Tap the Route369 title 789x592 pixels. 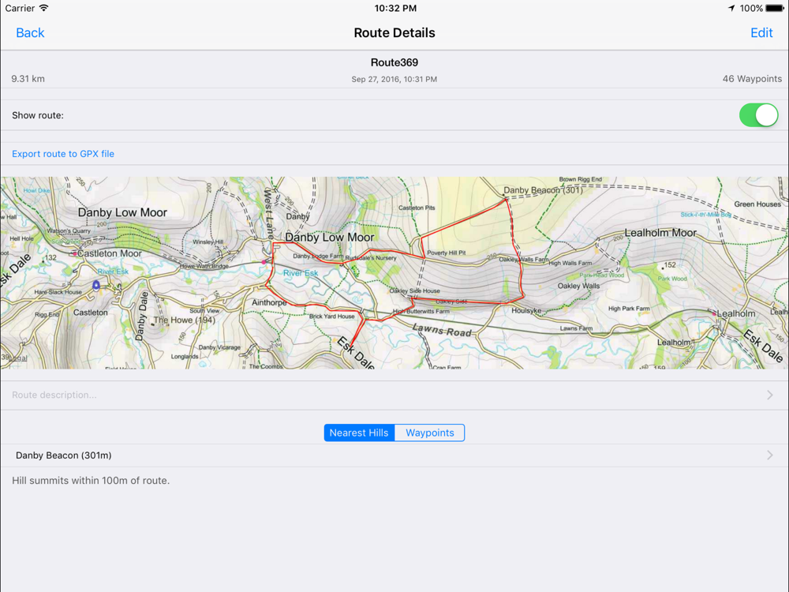(x=394, y=62)
